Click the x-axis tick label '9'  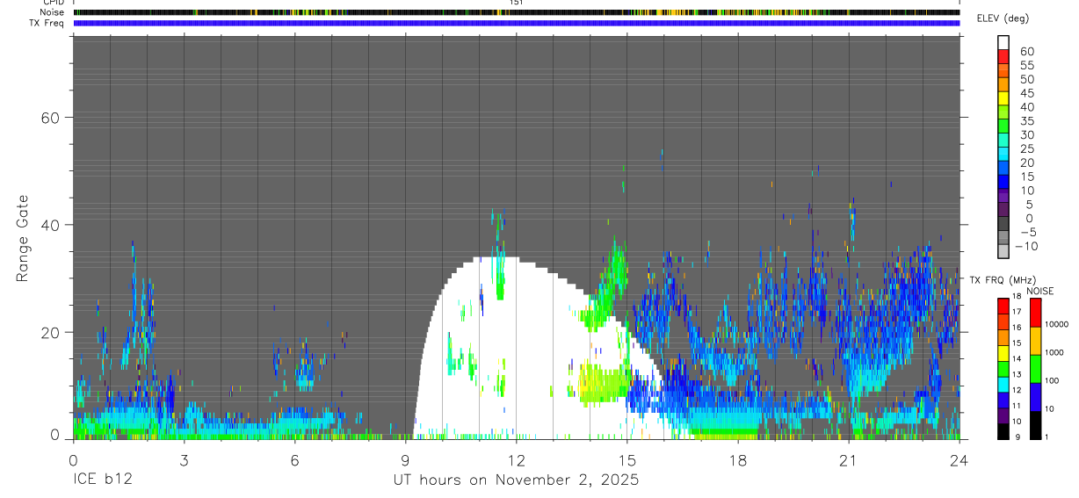coord(405,461)
